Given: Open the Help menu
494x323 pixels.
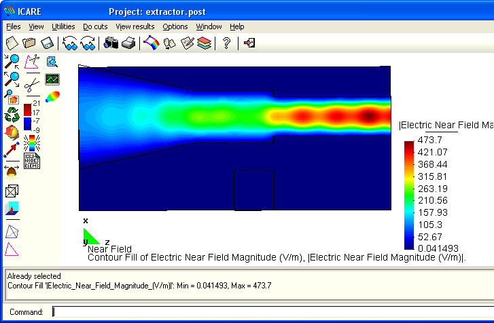Looking at the screenshot, I should (237, 26).
